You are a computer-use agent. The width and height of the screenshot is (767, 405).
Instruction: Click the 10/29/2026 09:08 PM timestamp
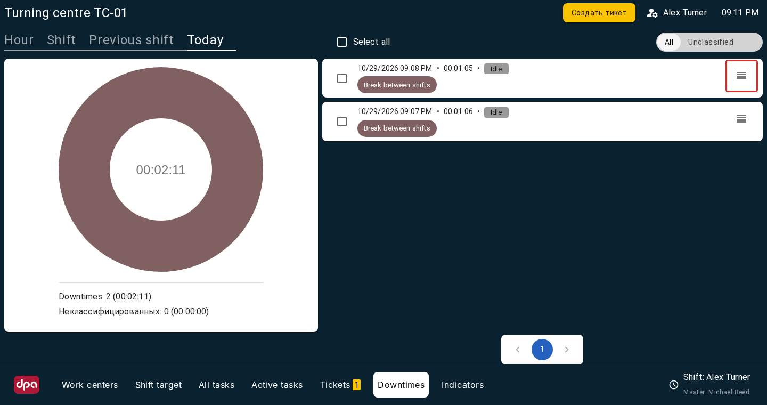(x=395, y=68)
